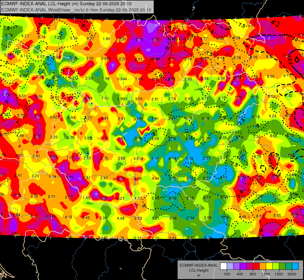The image size is (304, 280).
Task: Click the legend tick label "1600"
Action: pyautogui.click(x=279, y=274)
